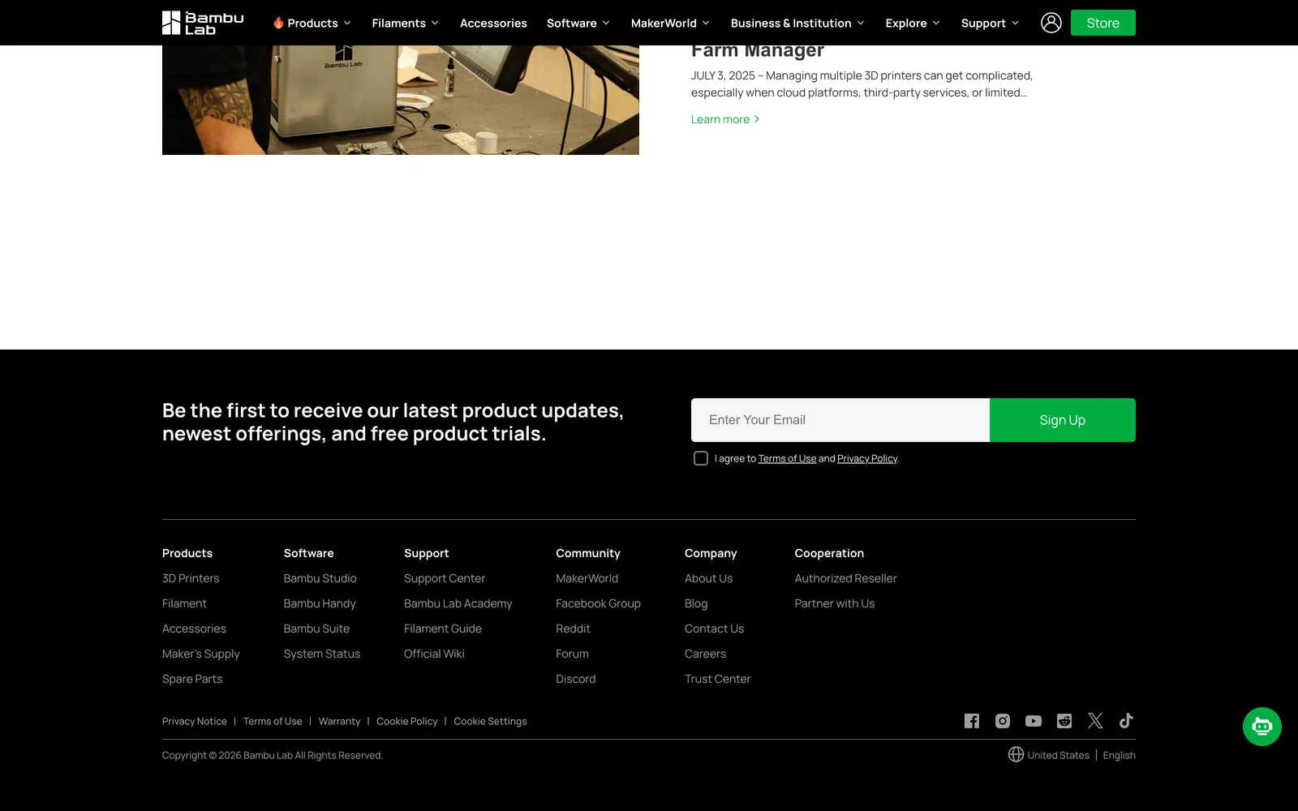Open Support Center footer link
1298x811 pixels.
click(x=445, y=578)
